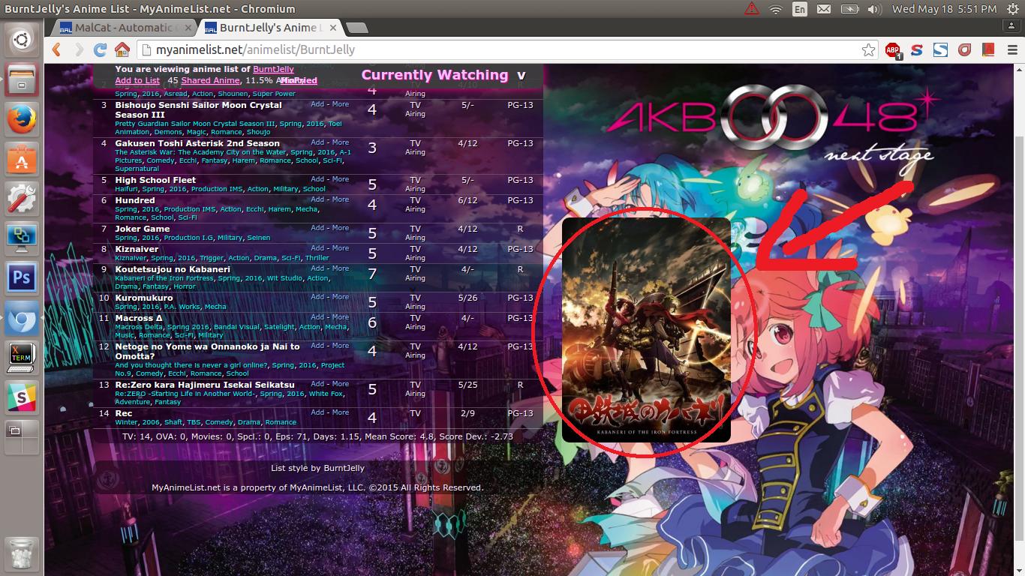Click the red rounded-shape extension icon
The image size is (1025, 576).
[x=964, y=50]
